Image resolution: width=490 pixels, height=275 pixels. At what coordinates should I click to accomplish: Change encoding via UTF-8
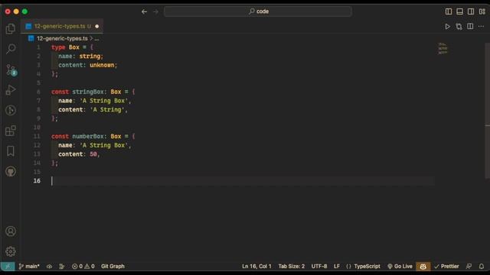pyautogui.click(x=319, y=267)
